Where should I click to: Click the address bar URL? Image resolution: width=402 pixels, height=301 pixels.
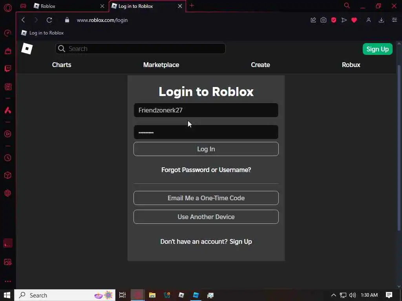click(x=102, y=20)
